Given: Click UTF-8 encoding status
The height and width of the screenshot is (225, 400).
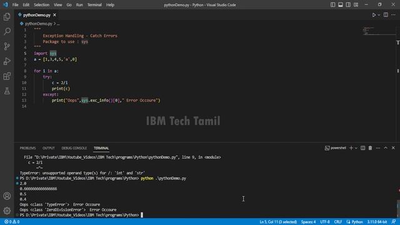Looking at the screenshot, I should point(325,222).
